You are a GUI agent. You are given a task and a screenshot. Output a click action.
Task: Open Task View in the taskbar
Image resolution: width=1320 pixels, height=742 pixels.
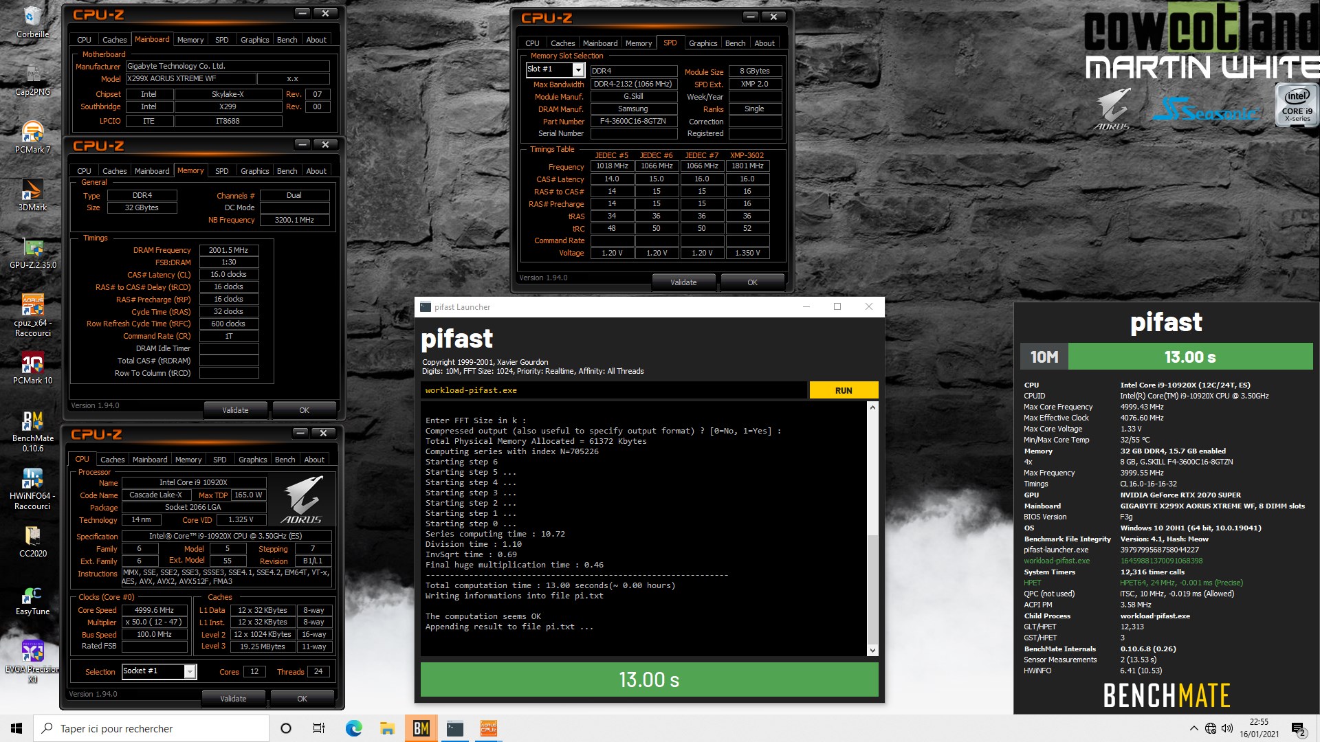[x=319, y=728]
